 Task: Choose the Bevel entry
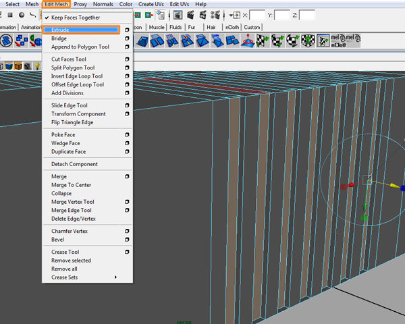57,240
